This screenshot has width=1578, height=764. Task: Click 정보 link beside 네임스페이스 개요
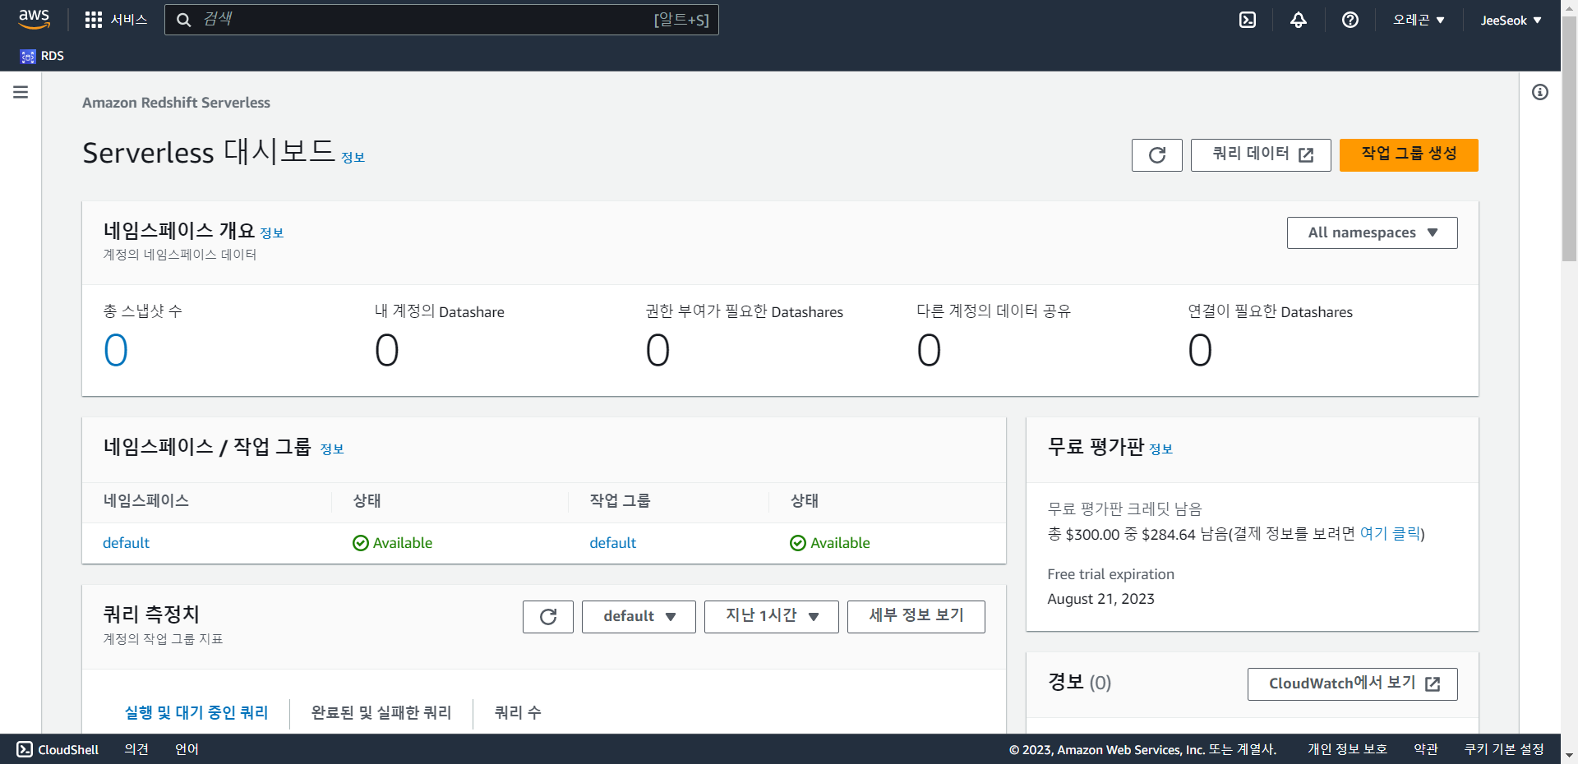point(272,233)
